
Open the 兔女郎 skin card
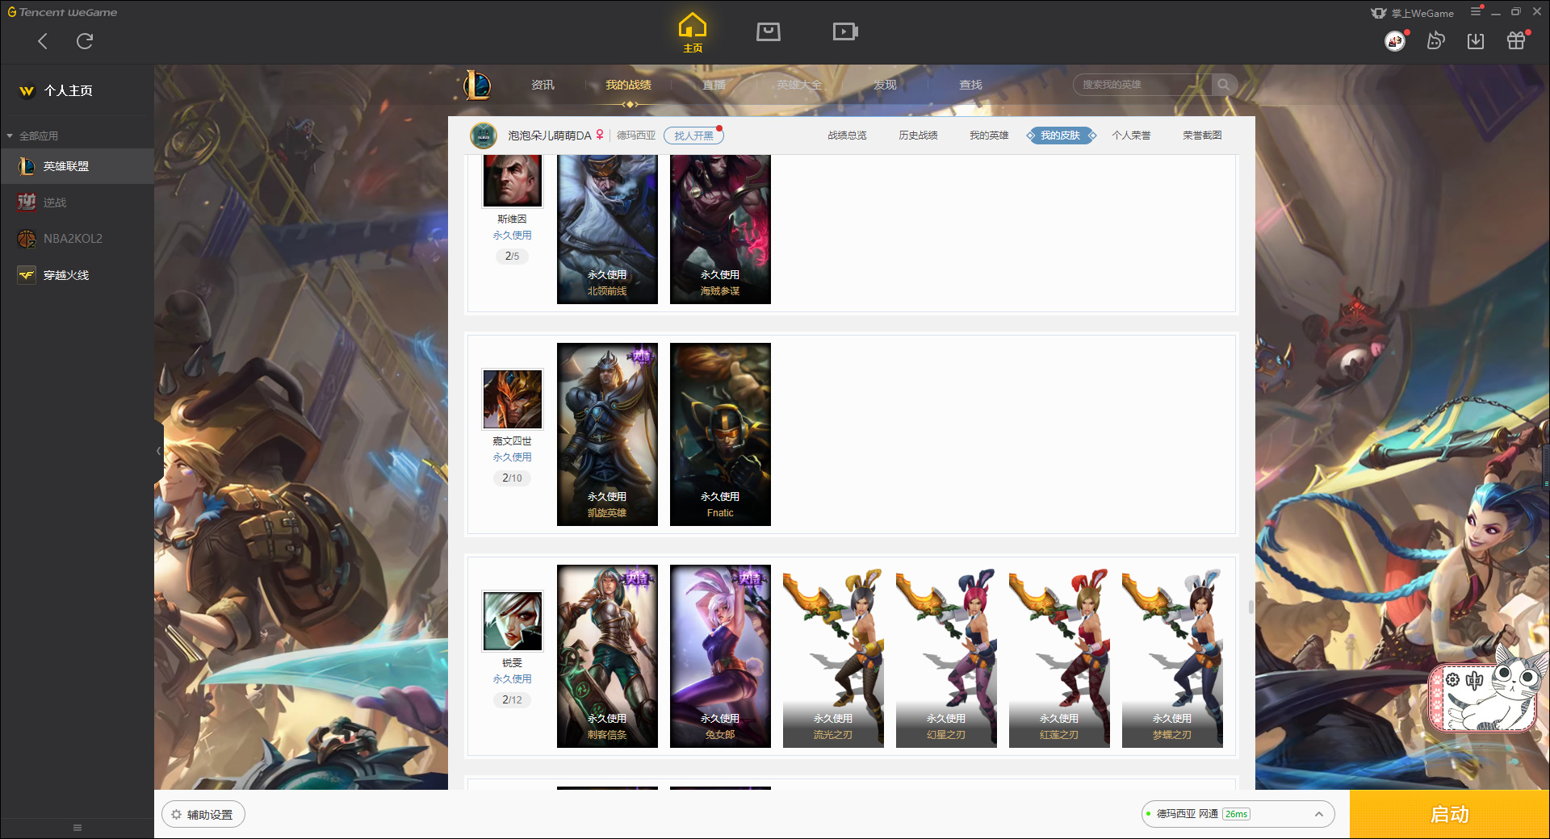(x=720, y=656)
